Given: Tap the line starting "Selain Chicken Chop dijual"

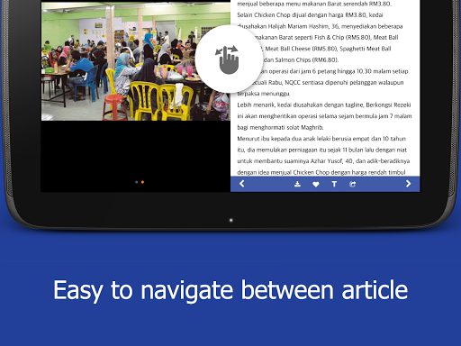Looking at the screenshot, I should click(x=310, y=15).
